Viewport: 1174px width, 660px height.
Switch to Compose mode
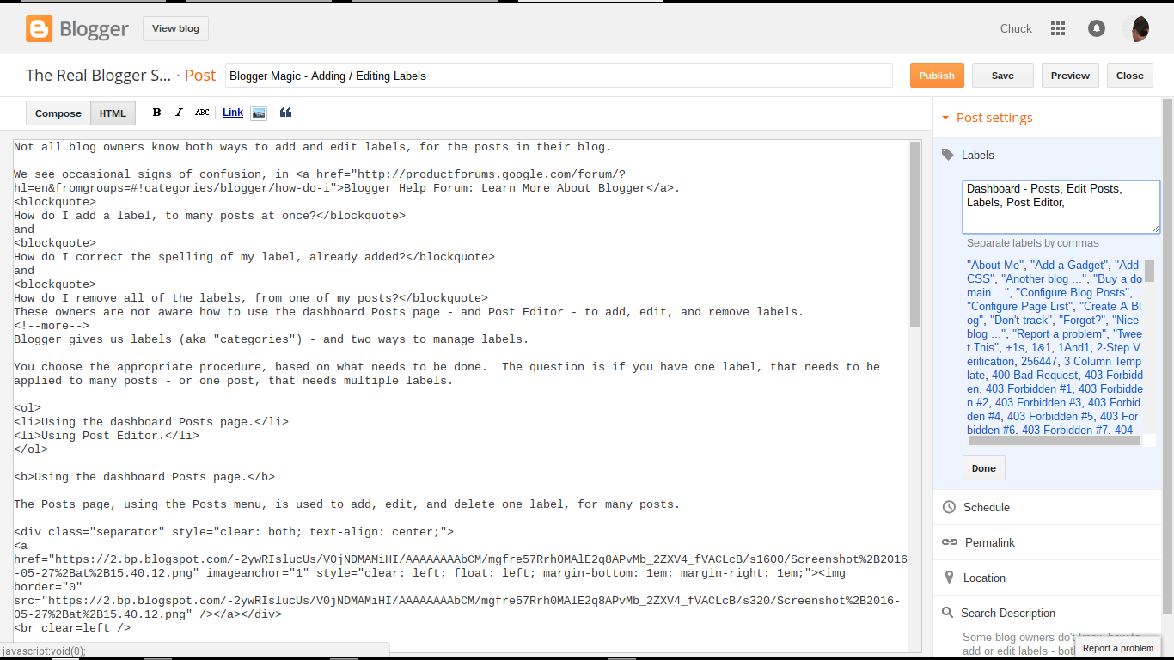[x=58, y=113]
